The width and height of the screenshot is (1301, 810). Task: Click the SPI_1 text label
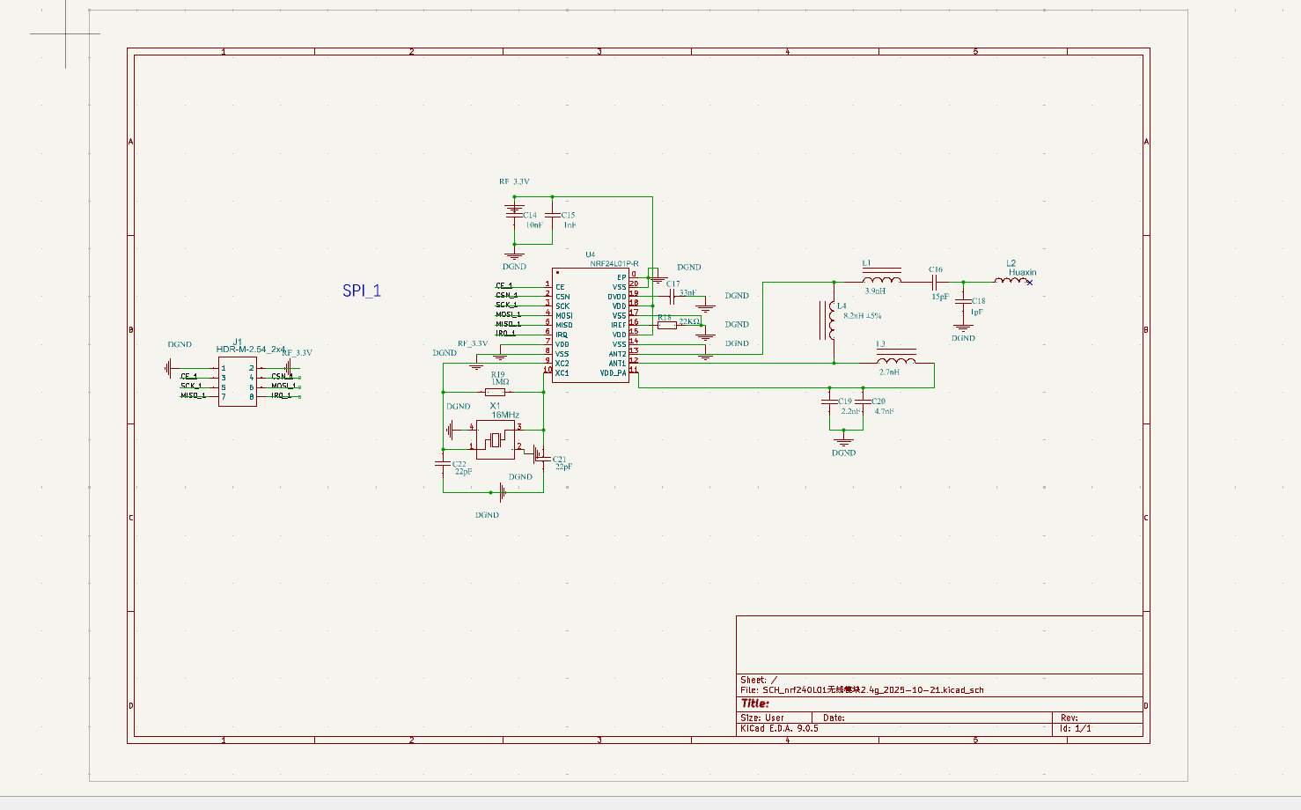tap(361, 291)
